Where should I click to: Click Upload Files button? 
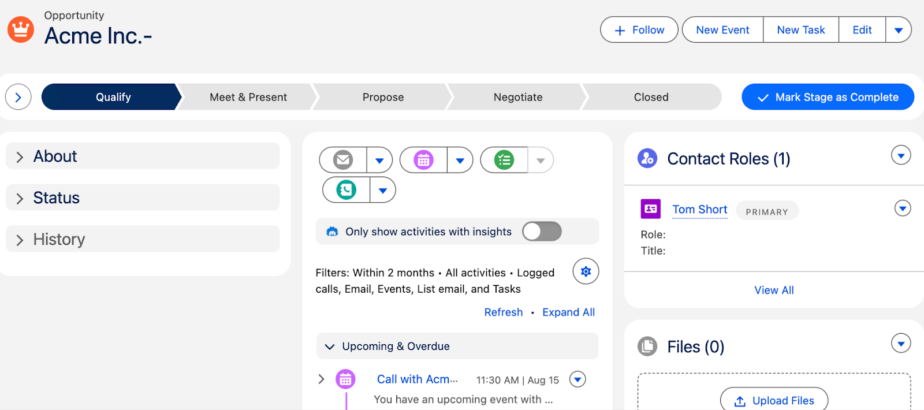coord(774,400)
